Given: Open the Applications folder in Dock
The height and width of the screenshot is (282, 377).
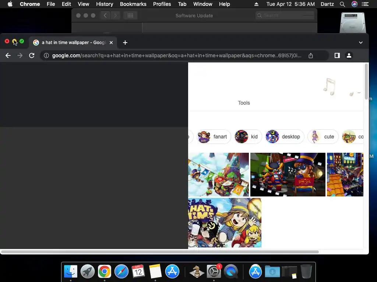Looking at the screenshot, I should click(256, 271).
